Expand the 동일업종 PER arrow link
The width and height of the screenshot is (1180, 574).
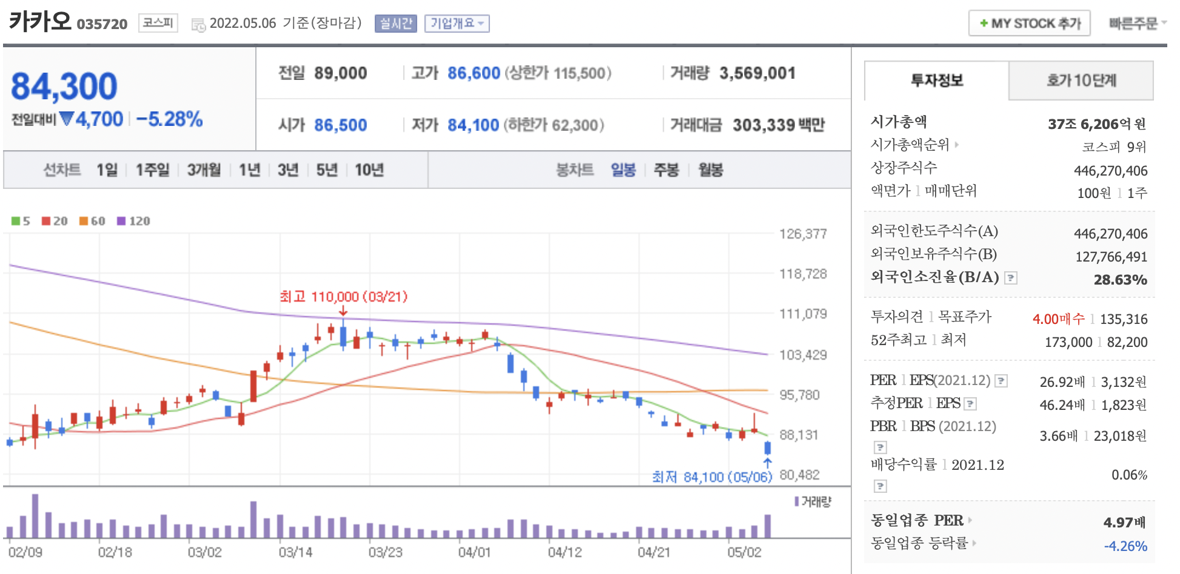[970, 520]
